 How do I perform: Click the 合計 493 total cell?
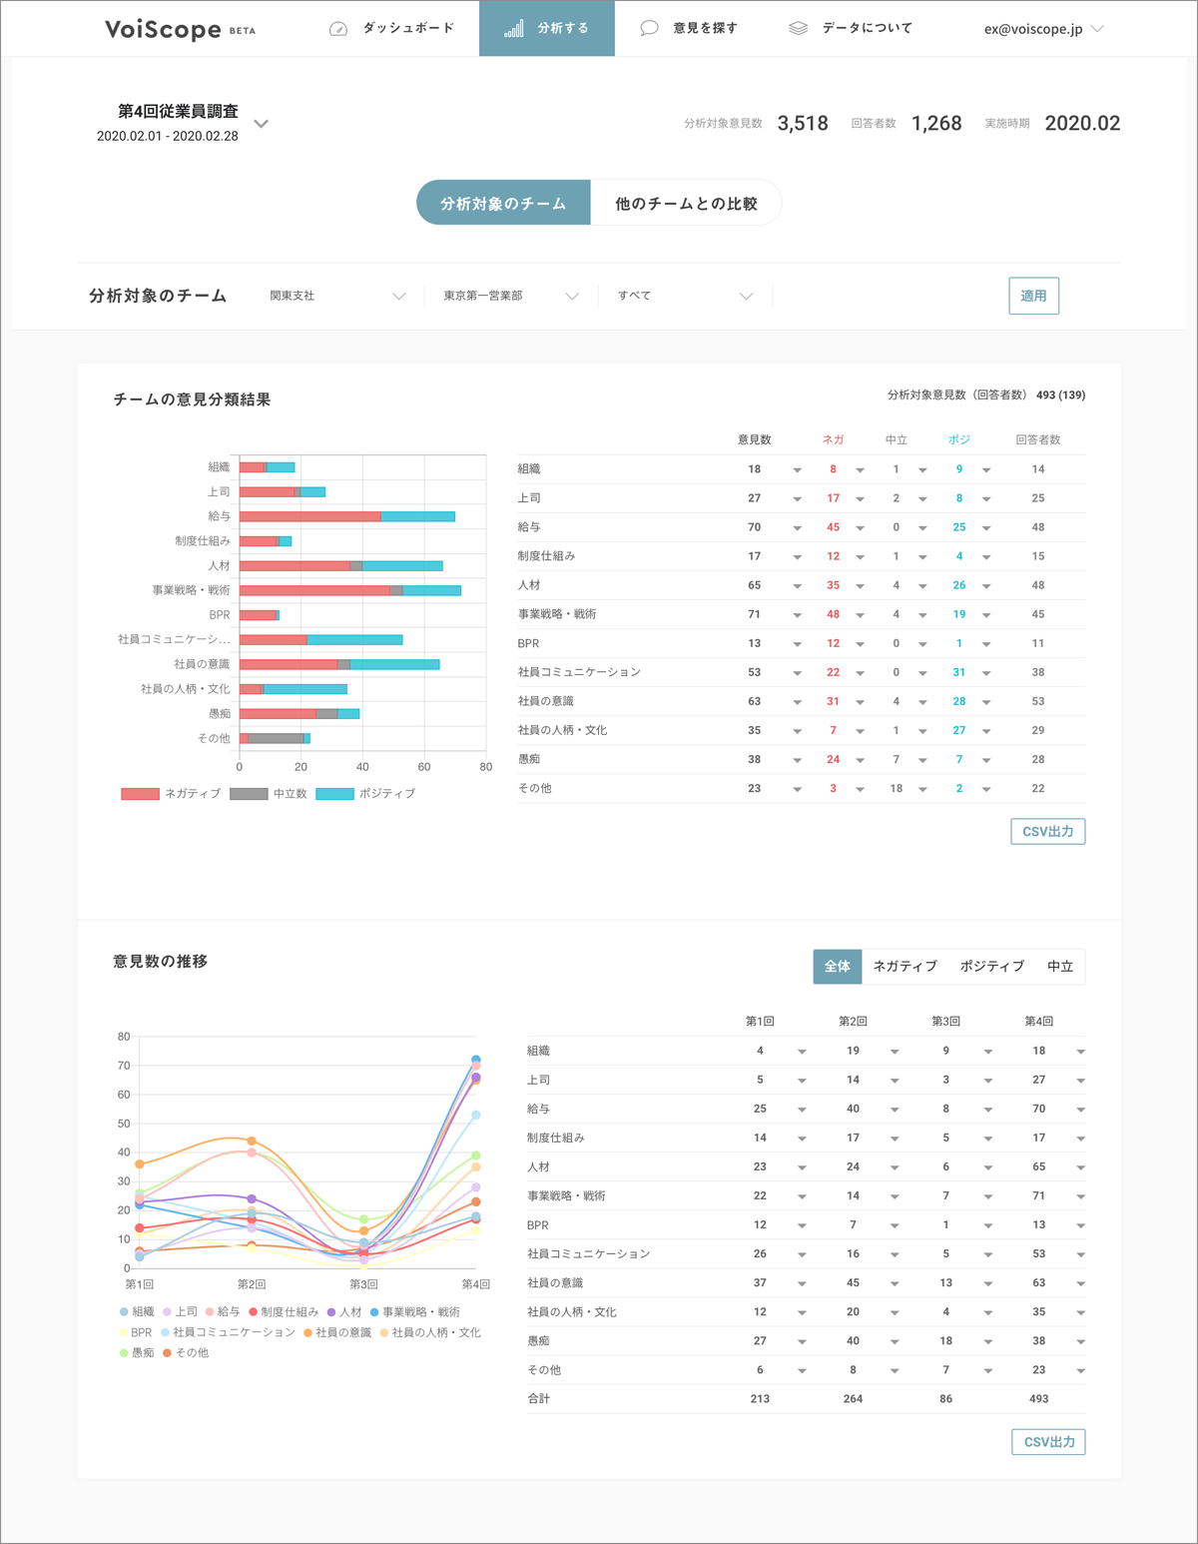1038,1398
